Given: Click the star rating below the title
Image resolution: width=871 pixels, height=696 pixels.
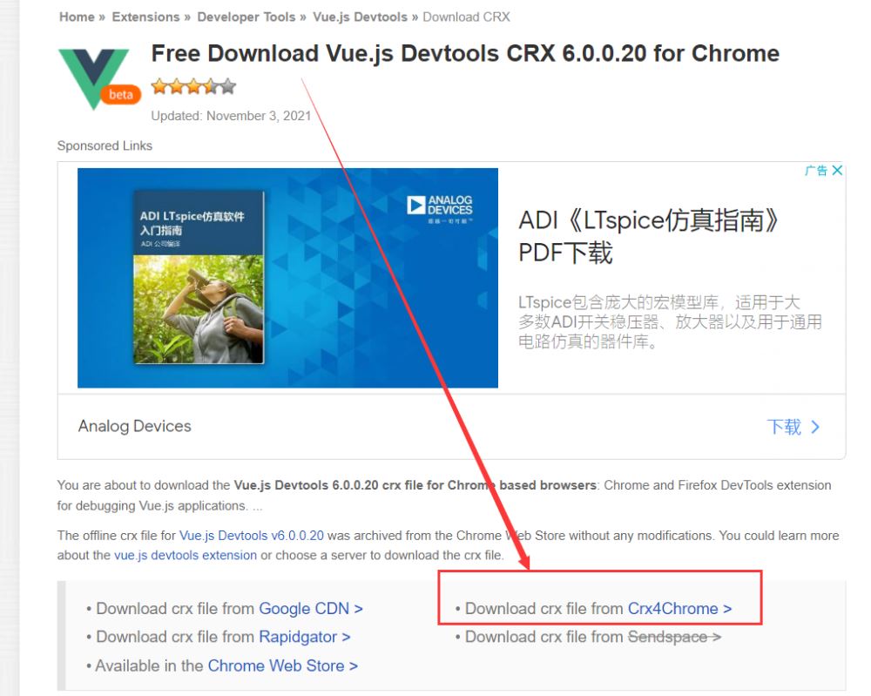Looking at the screenshot, I should coord(193,86).
